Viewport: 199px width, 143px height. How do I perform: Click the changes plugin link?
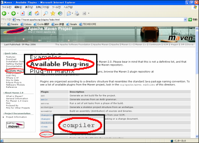46,119
